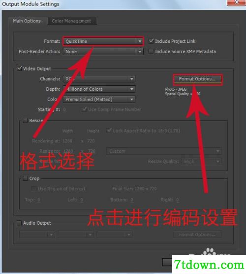The width and height of the screenshot is (246, 274).
Task: Open the third audio output dropdown
Action: tap(115, 235)
